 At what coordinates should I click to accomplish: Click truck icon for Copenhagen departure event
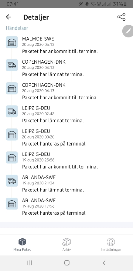[12, 65]
